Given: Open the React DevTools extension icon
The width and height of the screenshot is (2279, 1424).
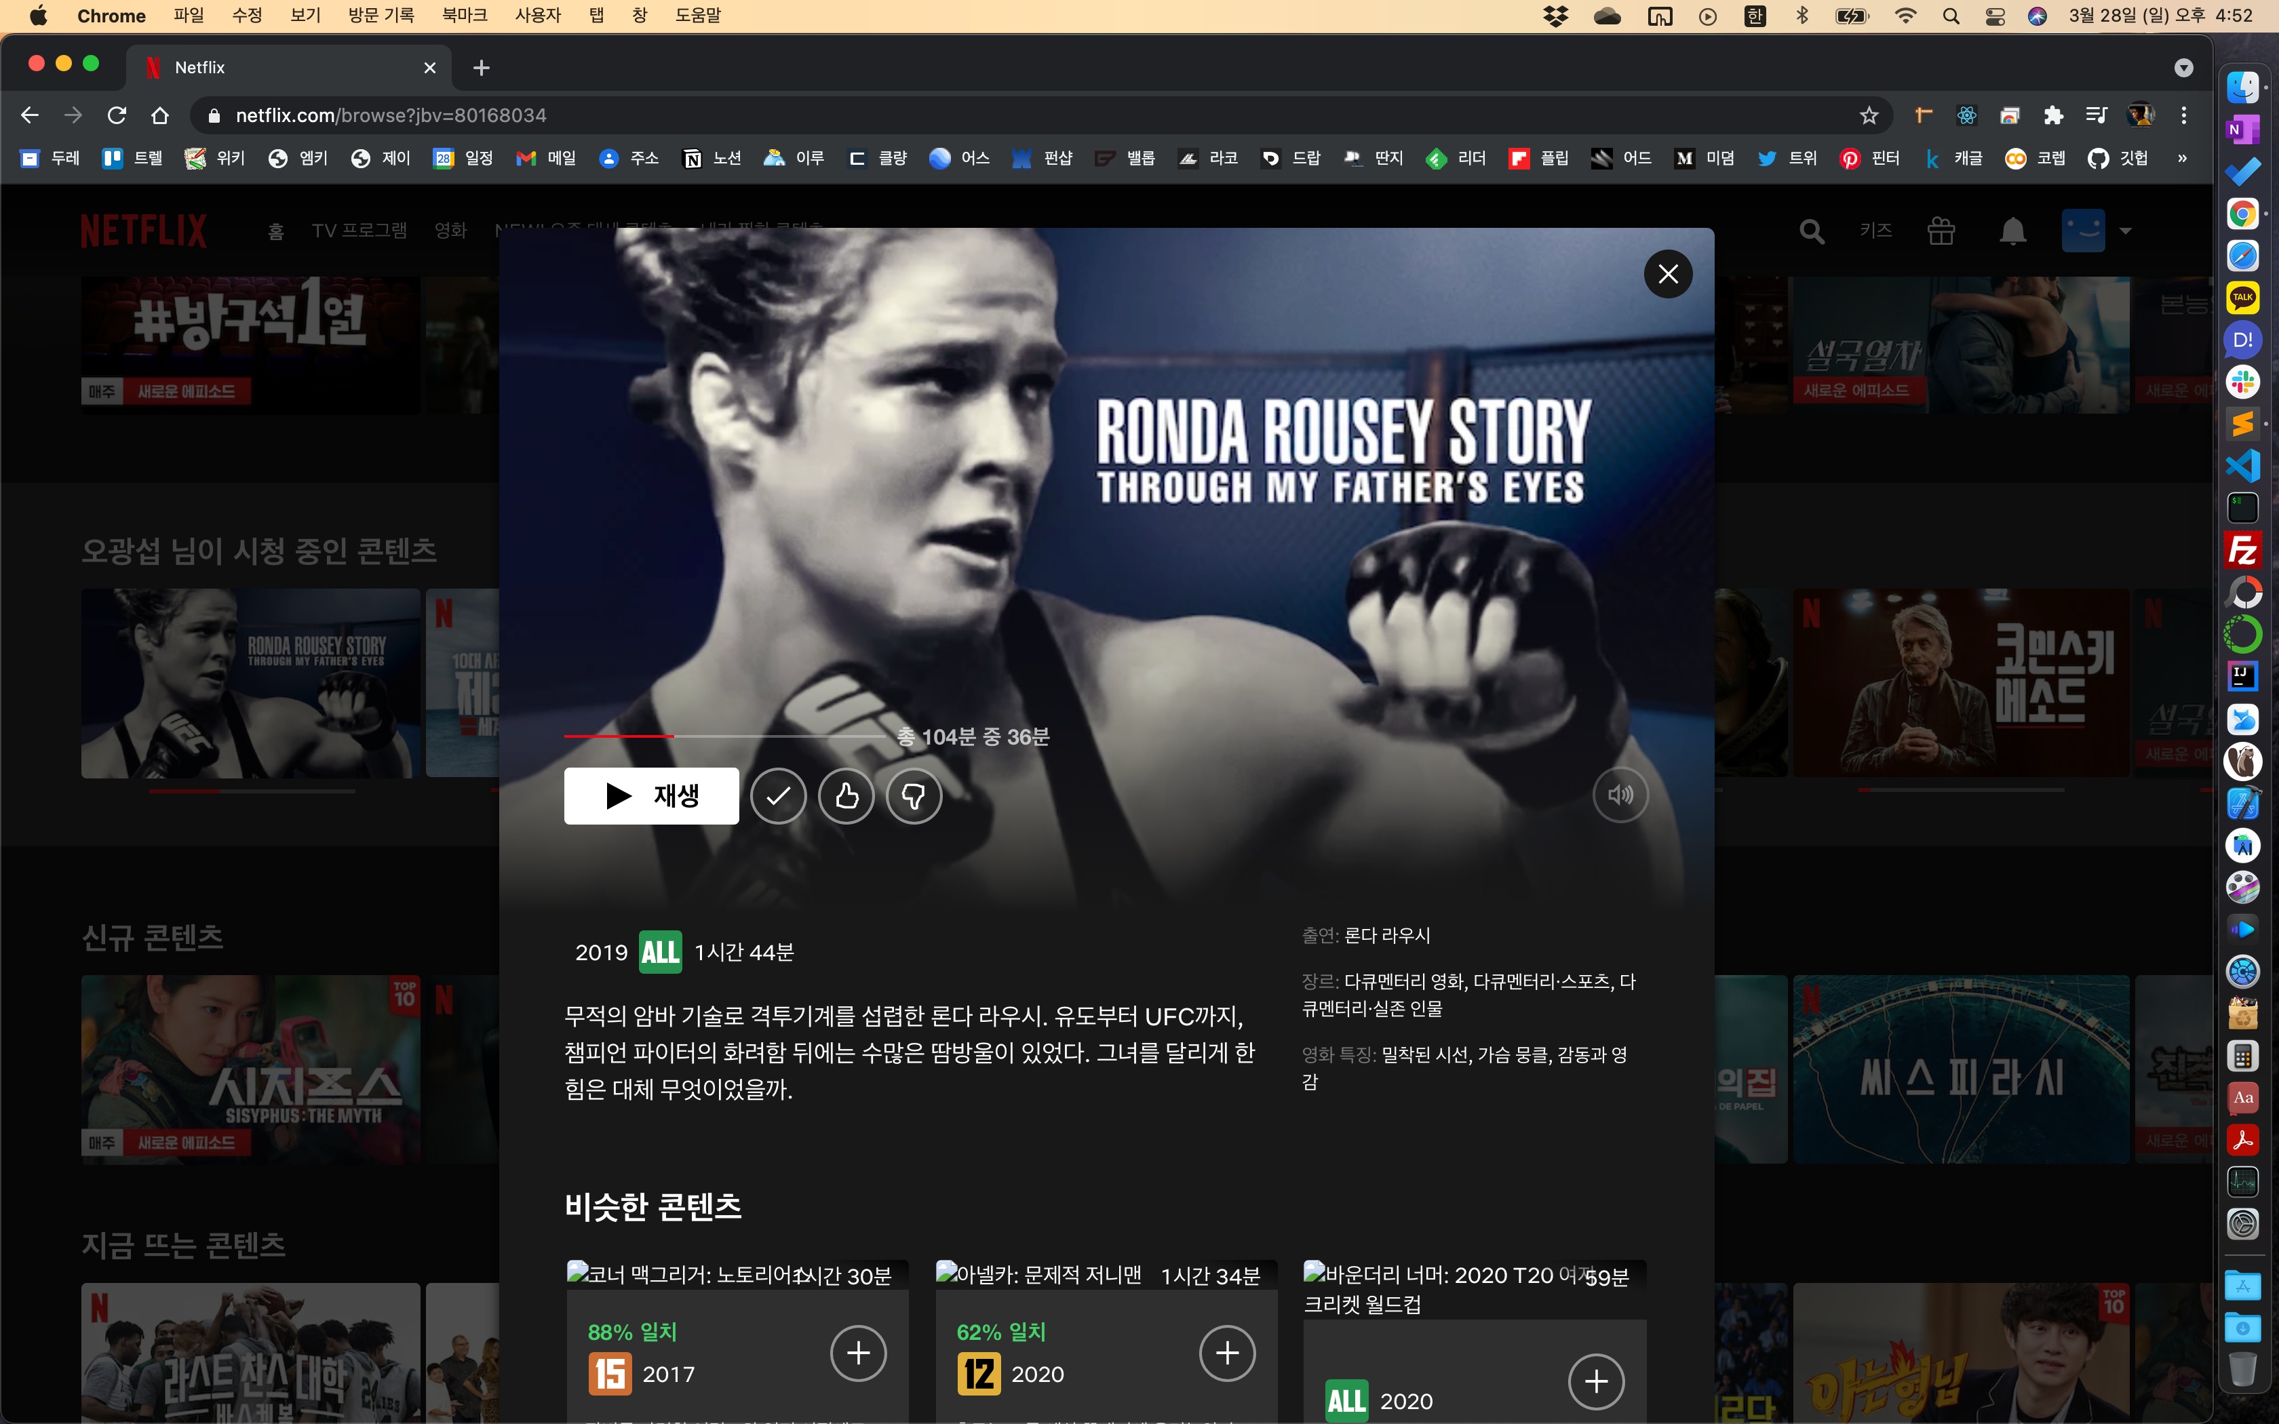Looking at the screenshot, I should [1966, 115].
